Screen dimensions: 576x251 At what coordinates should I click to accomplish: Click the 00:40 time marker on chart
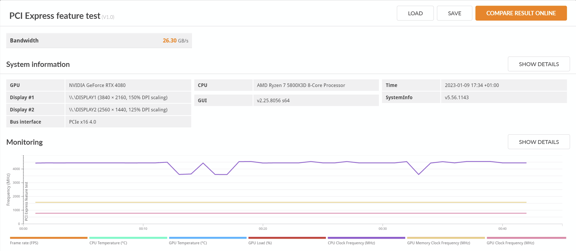503,229
